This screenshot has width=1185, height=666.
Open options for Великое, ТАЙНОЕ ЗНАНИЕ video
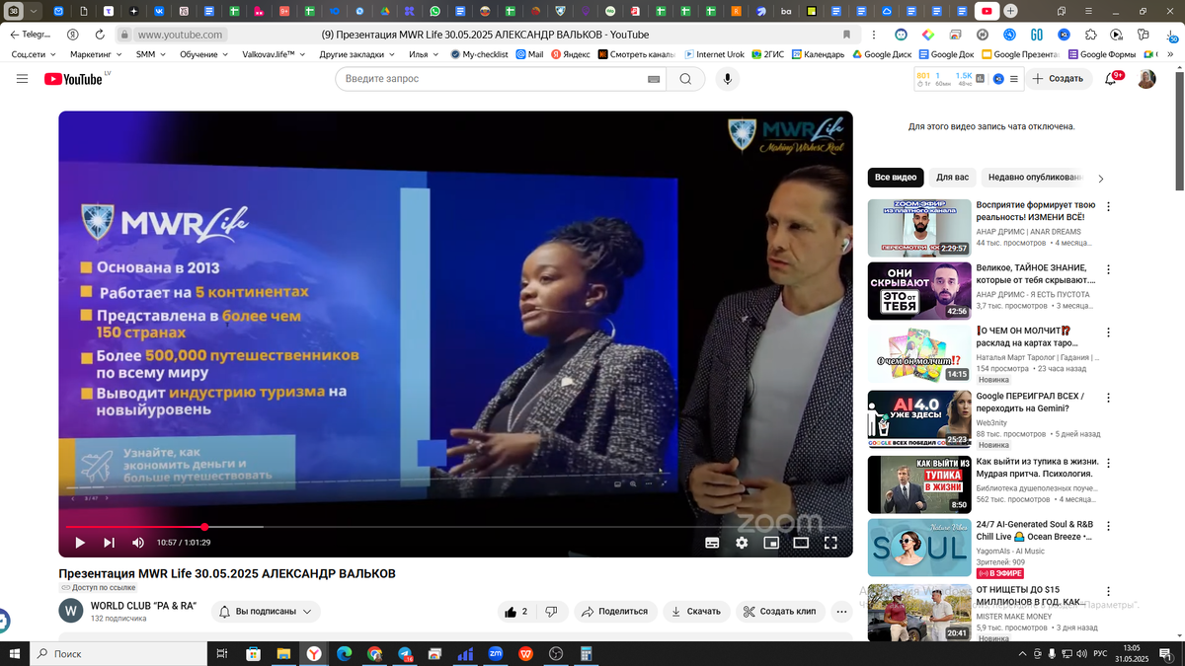click(1108, 269)
